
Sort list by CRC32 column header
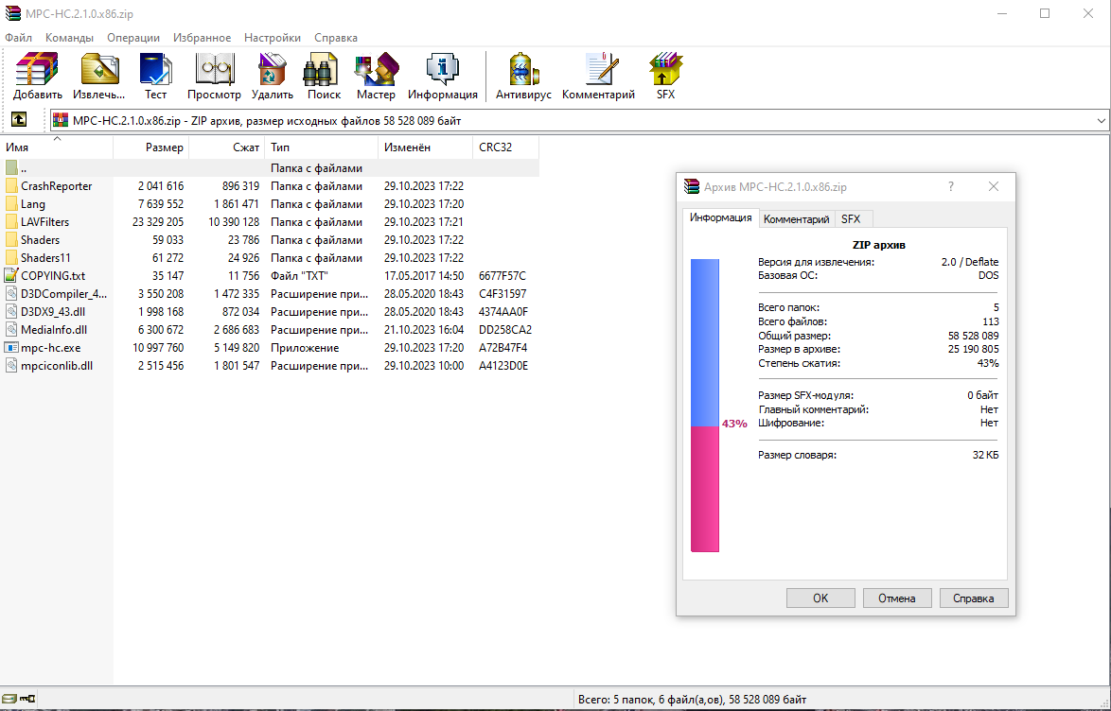point(506,147)
